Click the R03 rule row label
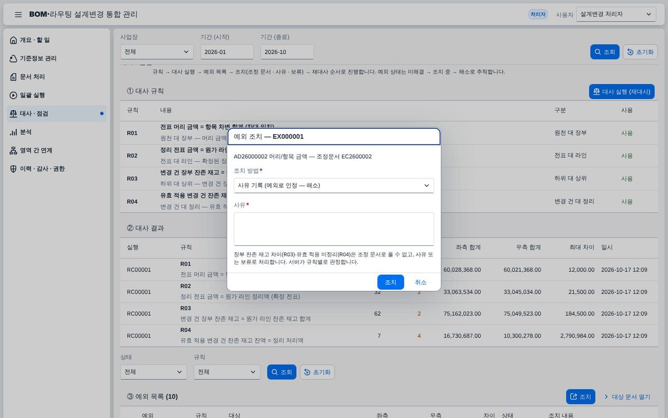 [x=132, y=179]
